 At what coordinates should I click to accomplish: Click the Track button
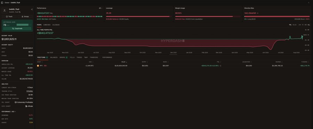[9, 17]
